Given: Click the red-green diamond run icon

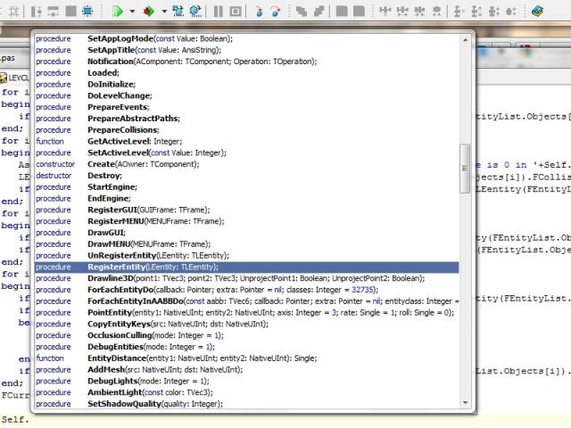Looking at the screenshot, I should [149, 11].
